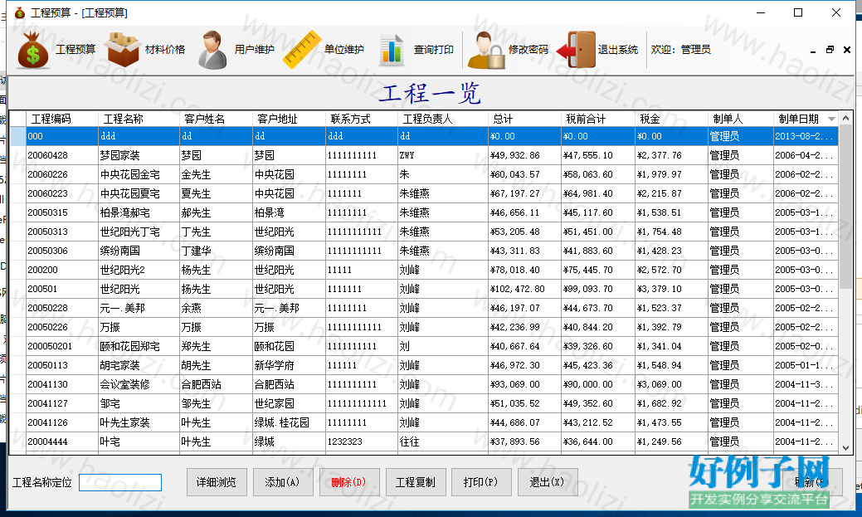
Task: Sort by 工程编码 column header
Action: click(62, 119)
